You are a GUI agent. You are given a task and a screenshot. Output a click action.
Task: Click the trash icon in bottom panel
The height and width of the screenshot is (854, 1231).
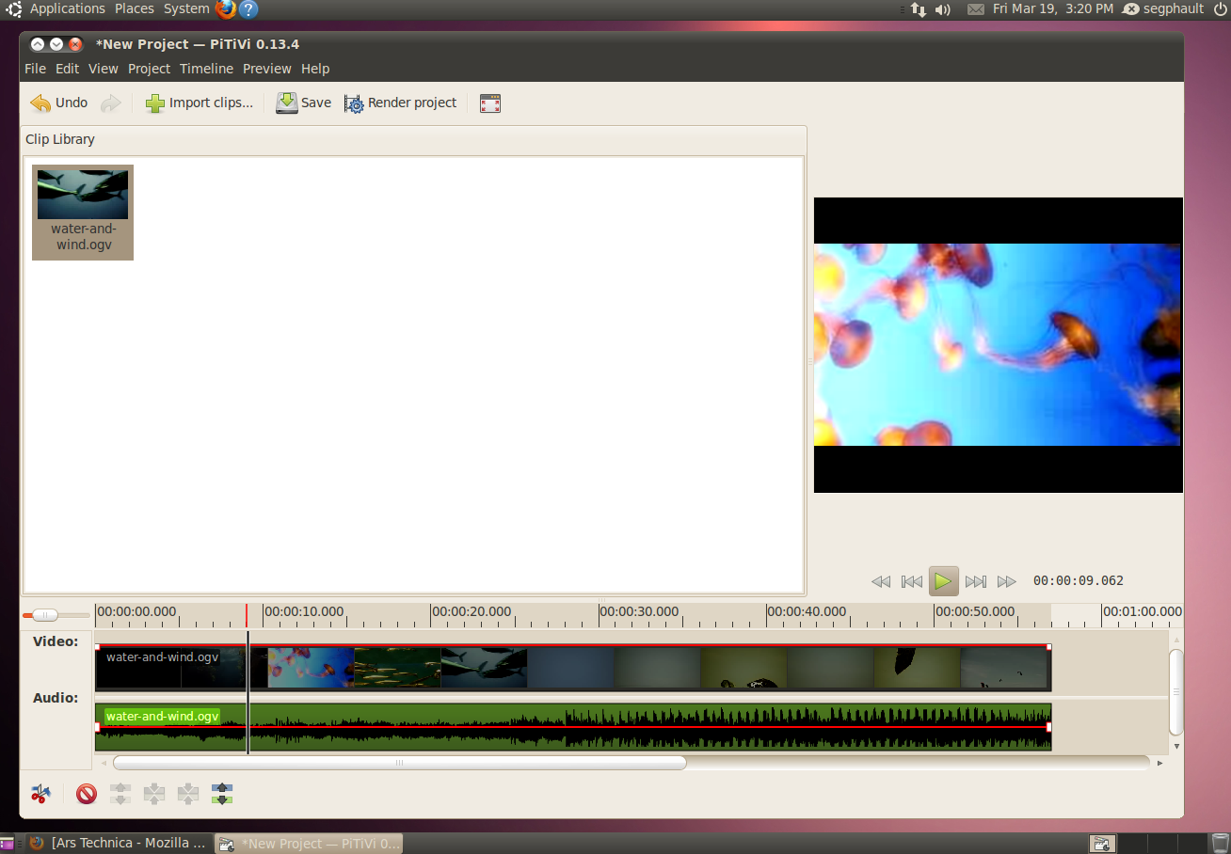tap(1221, 843)
